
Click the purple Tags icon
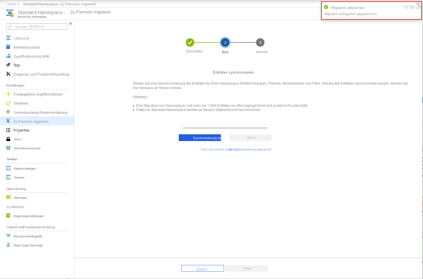tap(8, 65)
